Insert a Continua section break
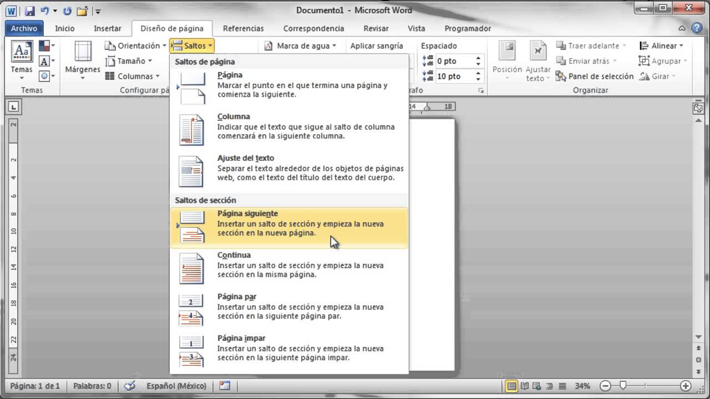Viewport: 710px width, 399px height. tap(289, 269)
